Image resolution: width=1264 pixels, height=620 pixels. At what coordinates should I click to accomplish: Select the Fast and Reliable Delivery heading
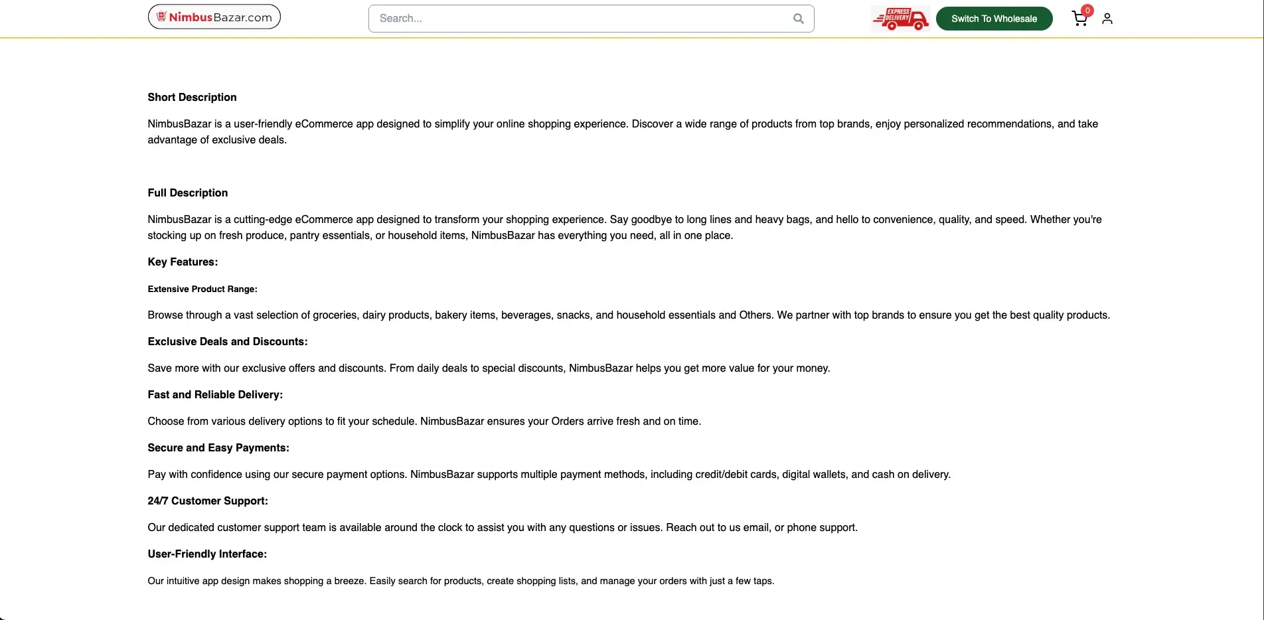click(215, 394)
